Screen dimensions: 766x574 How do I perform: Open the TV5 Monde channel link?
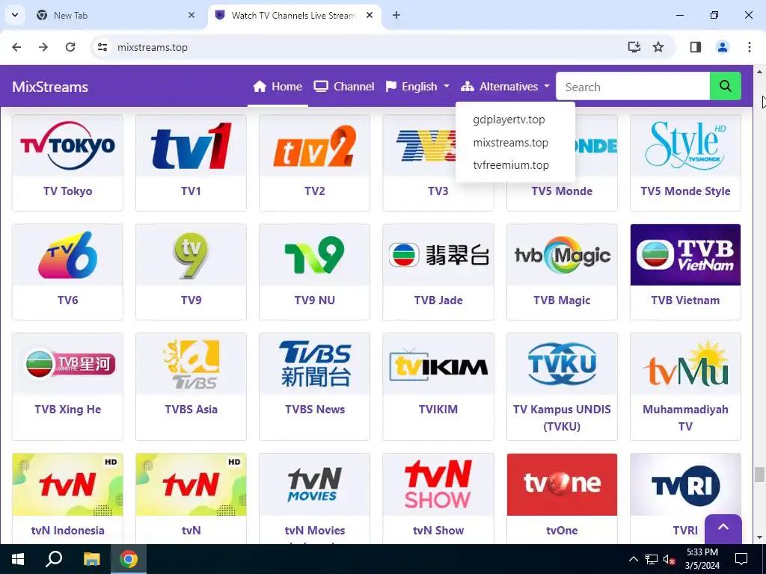[562, 191]
